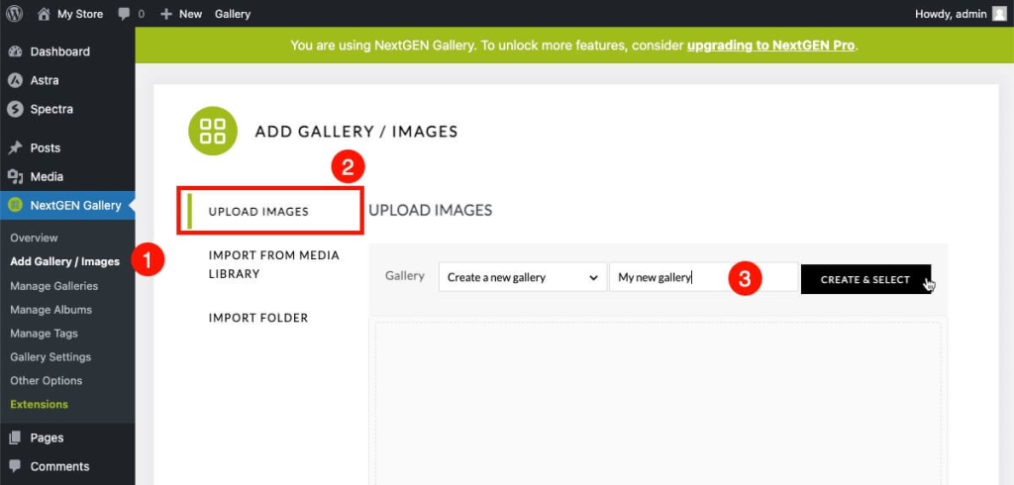Focus the My new gallery name field

704,277
